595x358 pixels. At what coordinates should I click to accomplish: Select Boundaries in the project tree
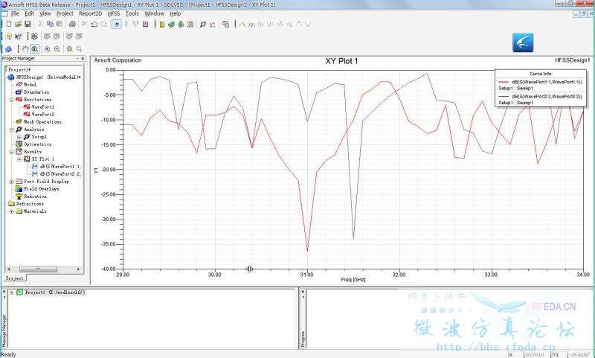point(36,92)
